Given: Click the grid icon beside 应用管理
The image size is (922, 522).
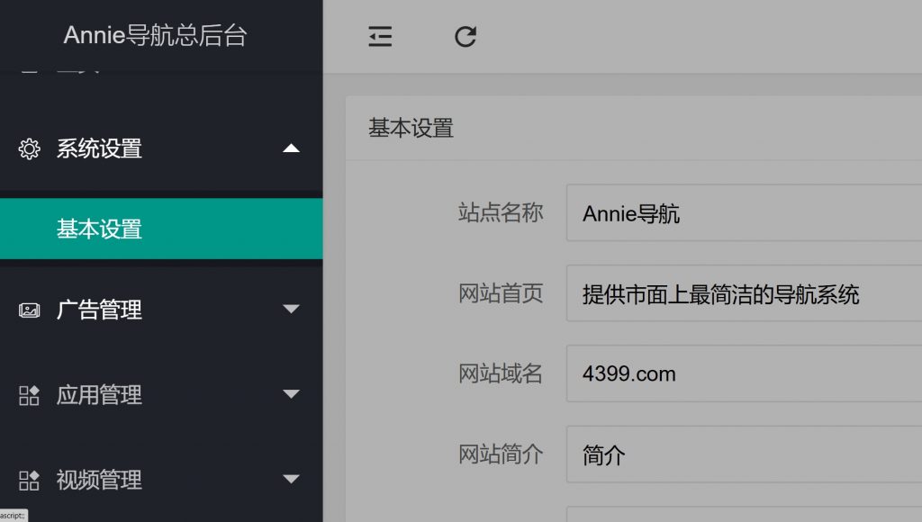Looking at the screenshot, I should click(29, 395).
